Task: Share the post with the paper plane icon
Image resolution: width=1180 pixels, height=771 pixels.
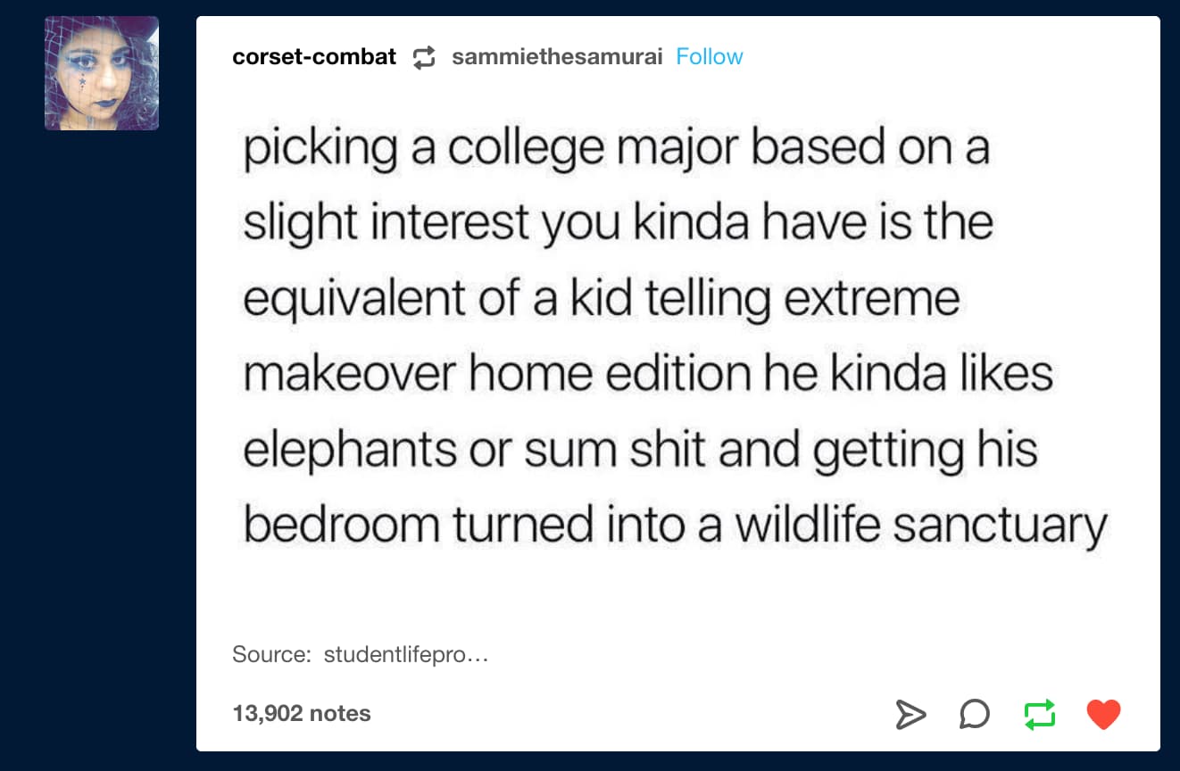Action: pos(912,713)
